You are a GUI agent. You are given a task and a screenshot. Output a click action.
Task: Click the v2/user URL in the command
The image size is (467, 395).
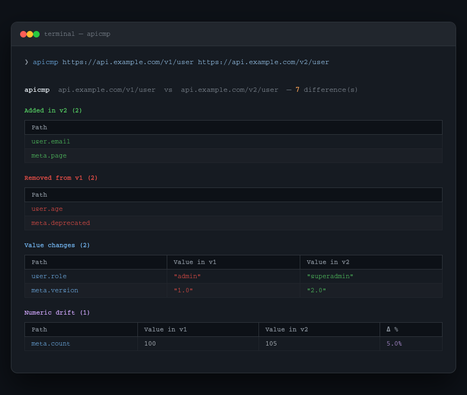coord(263,62)
